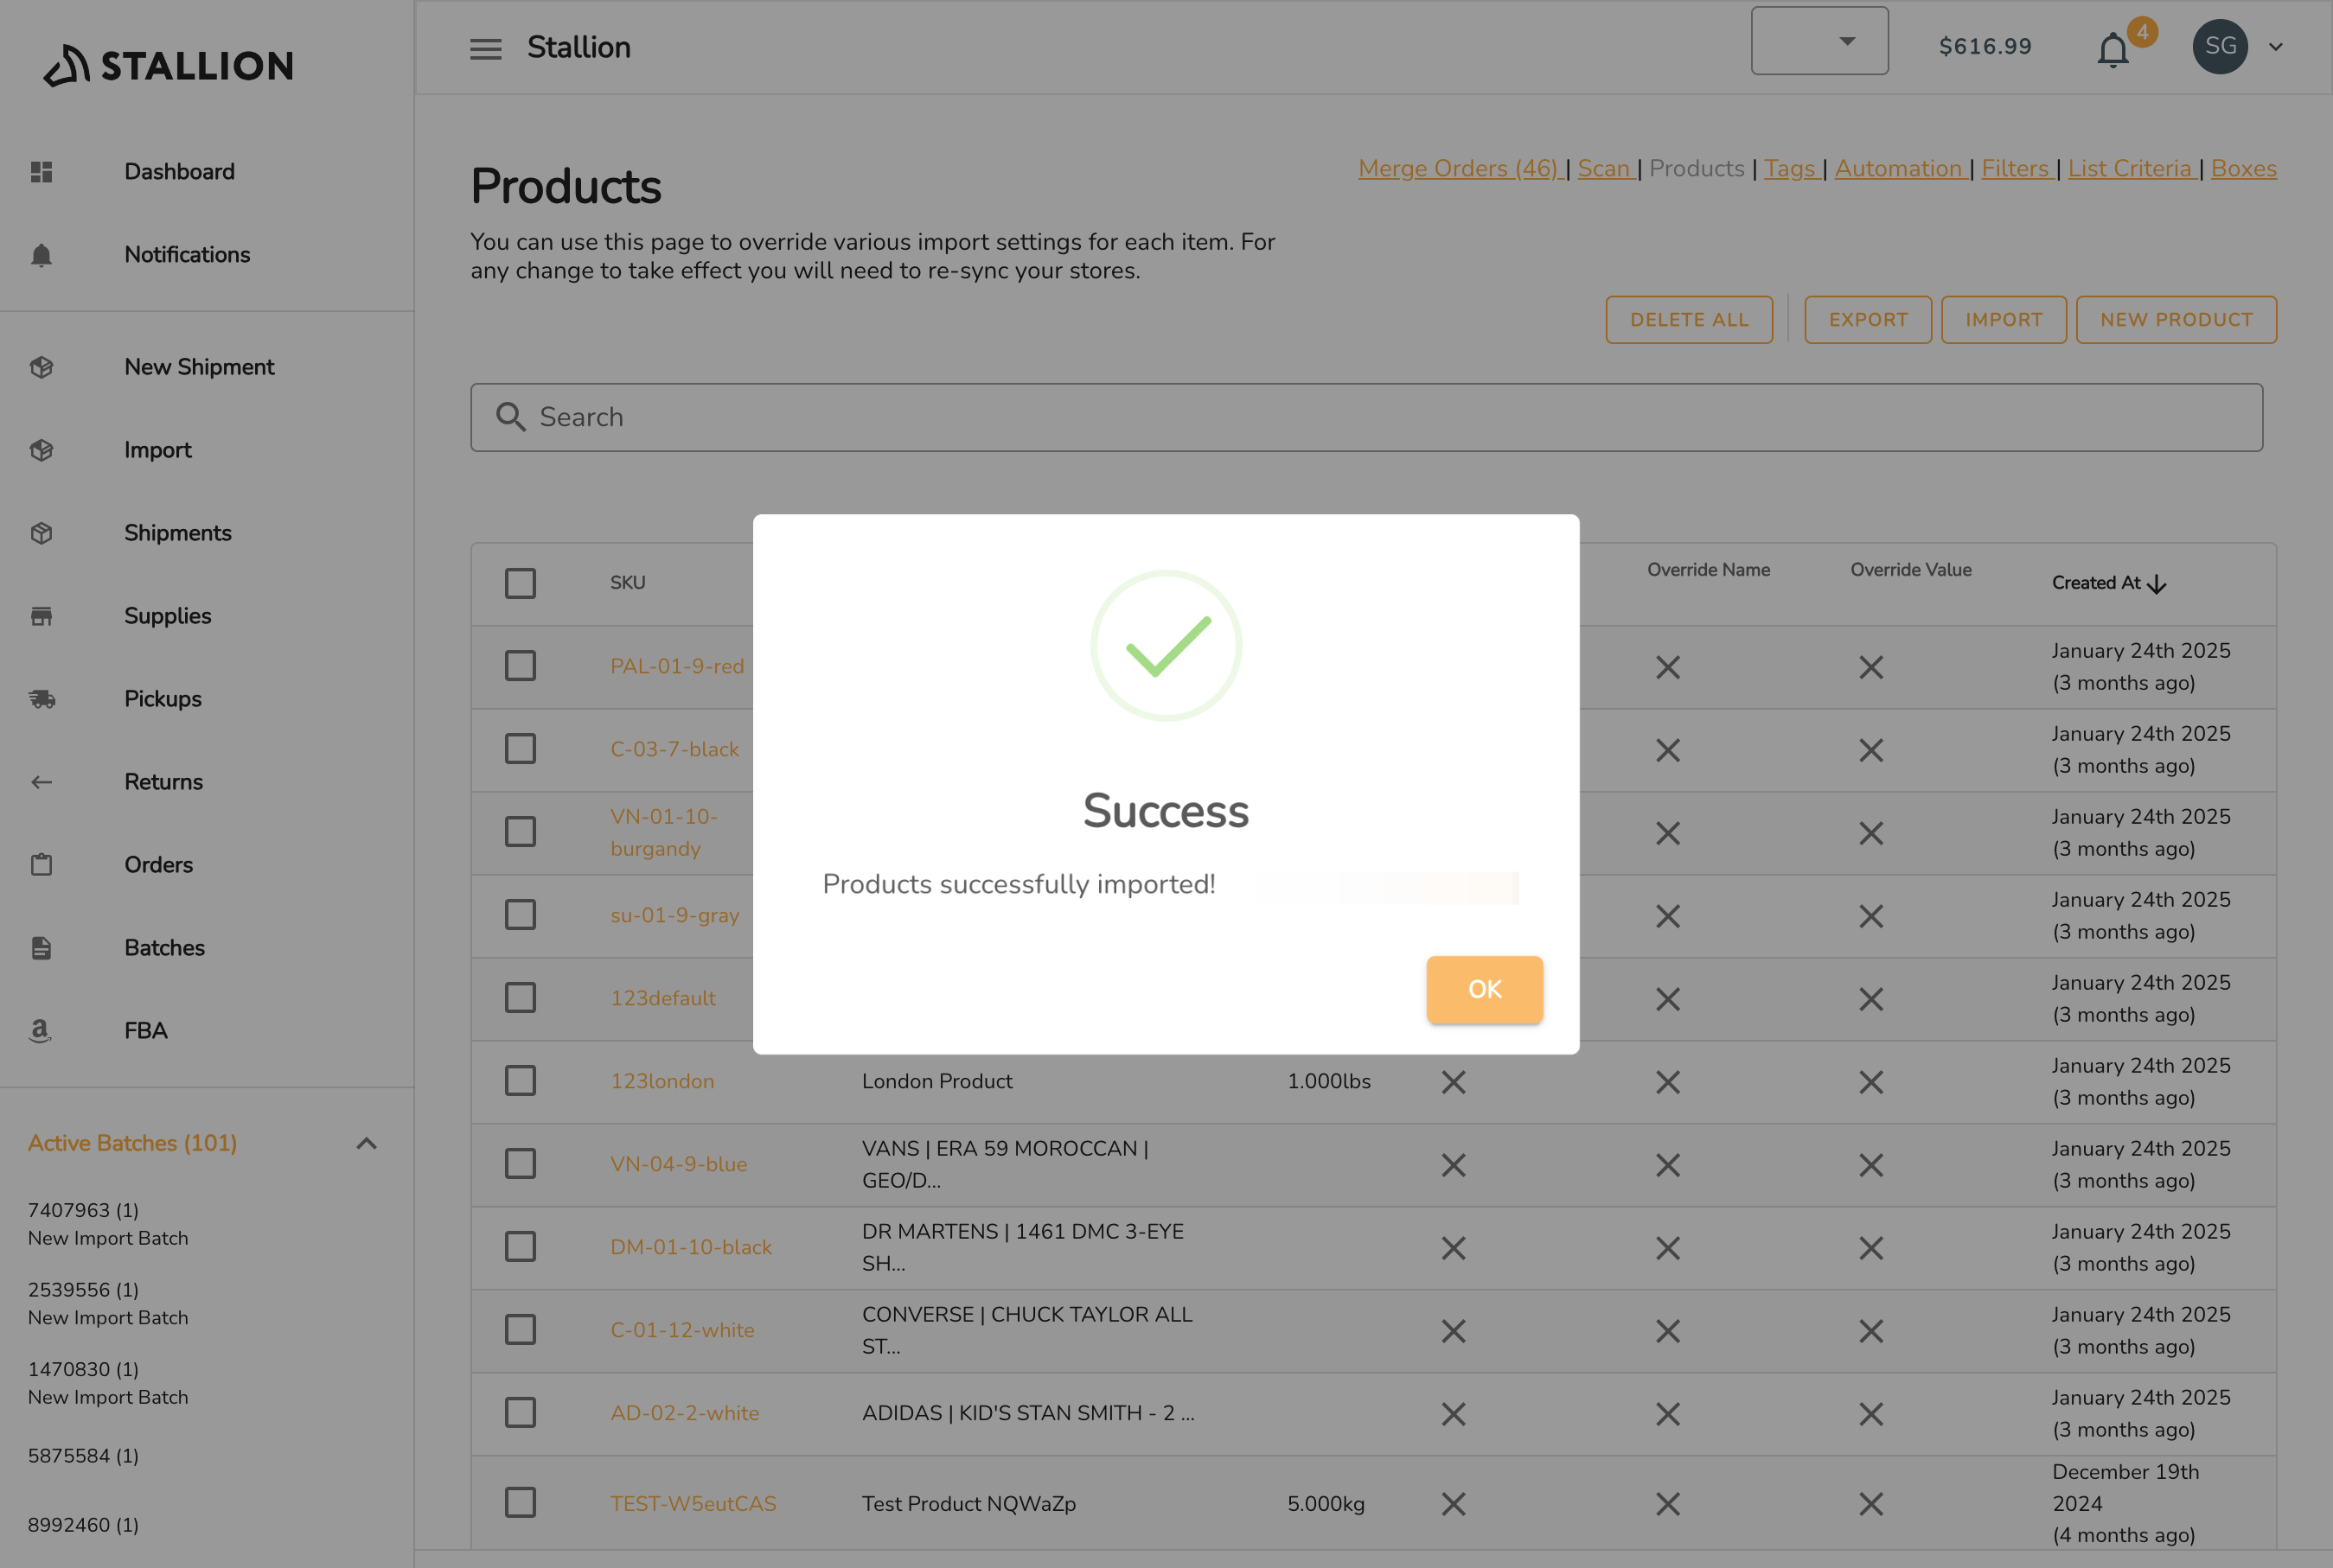
Task: Click the DELETE ALL button
Action: (x=1690, y=320)
